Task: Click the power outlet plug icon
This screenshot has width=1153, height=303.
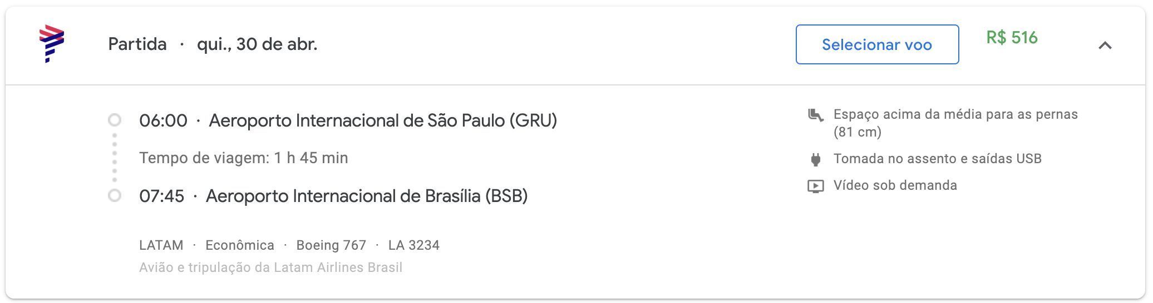Action: (x=815, y=159)
